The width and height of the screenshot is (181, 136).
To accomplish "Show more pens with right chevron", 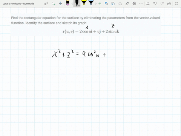I will pyautogui.click(x=96, y=3).
